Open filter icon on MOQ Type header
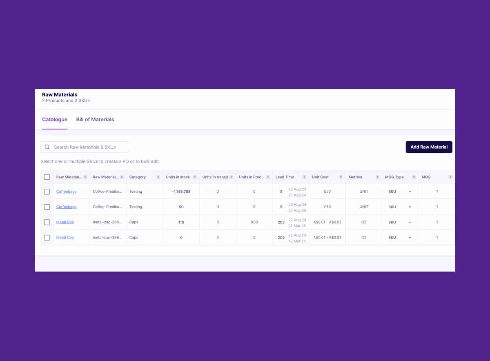Screen dimensions: 490x361 click(414, 177)
